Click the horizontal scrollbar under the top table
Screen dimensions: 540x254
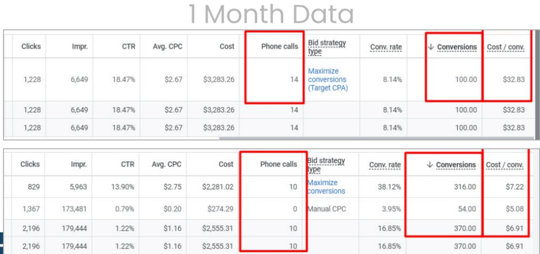click(369, 139)
